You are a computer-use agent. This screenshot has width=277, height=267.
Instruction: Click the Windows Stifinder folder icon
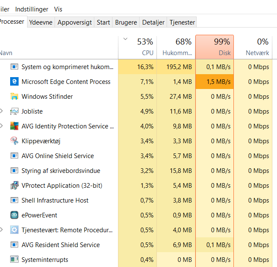click(14, 97)
